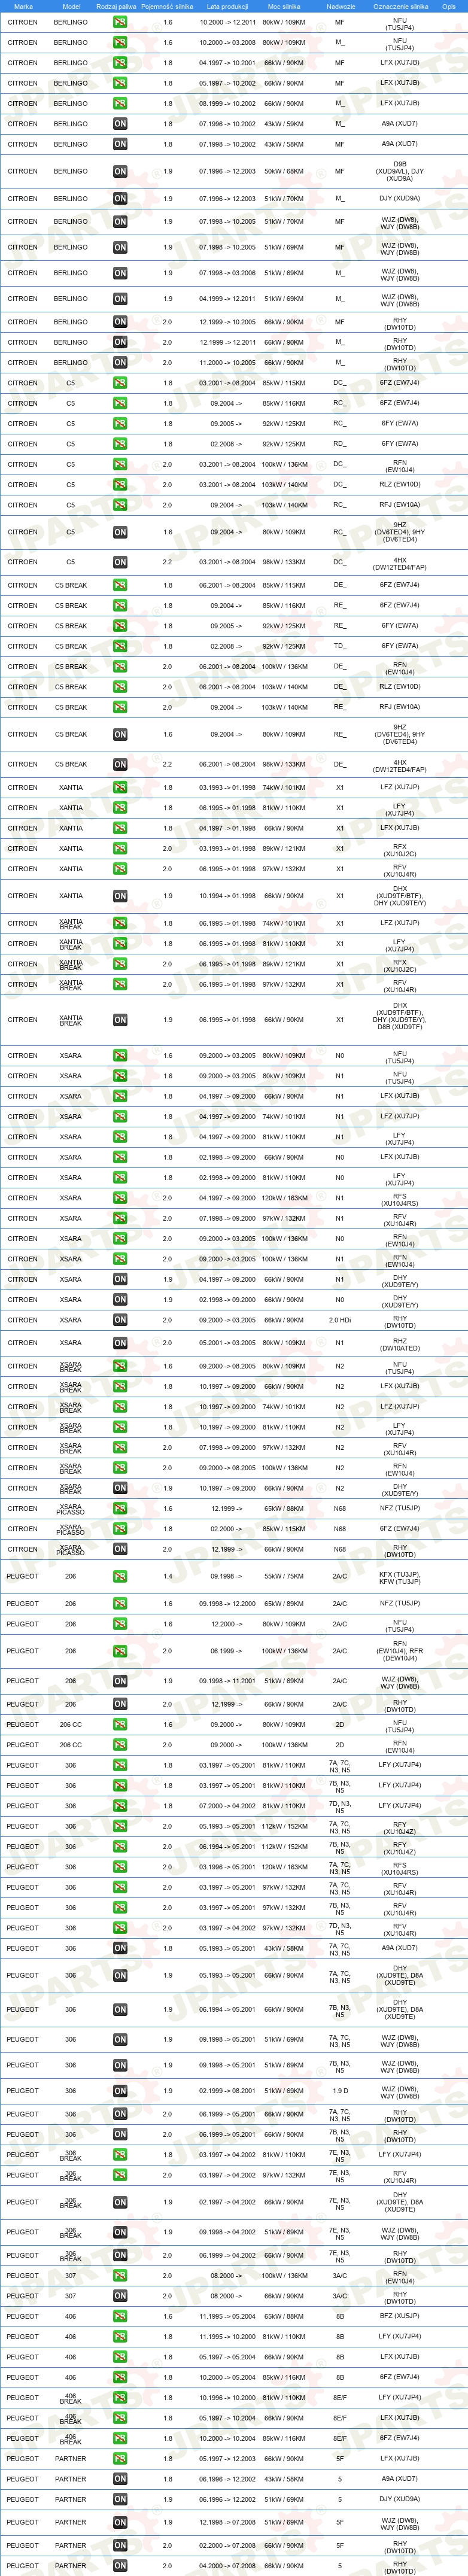The height and width of the screenshot is (2576, 468).
Task: Click petrol icon for Peugeot 206 CC 2.0 row
Action: (x=120, y=1745)
